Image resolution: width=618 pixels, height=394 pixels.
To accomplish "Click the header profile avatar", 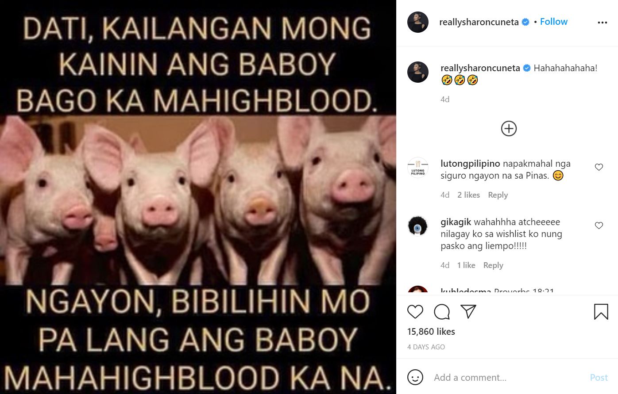I will tap(418, 22).
